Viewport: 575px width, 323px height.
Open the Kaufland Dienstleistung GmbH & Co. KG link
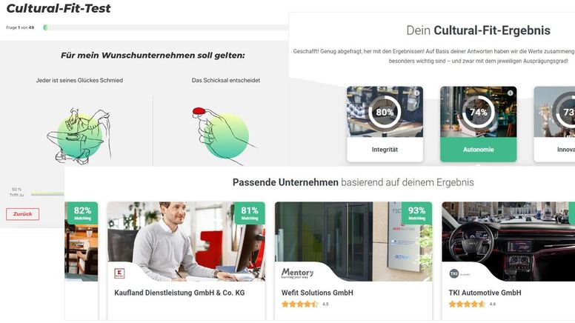coord(179,293)
